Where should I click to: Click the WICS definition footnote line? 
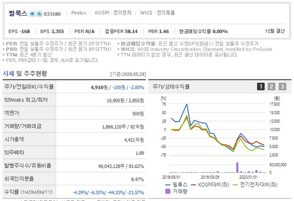click(x=194, y=49)
